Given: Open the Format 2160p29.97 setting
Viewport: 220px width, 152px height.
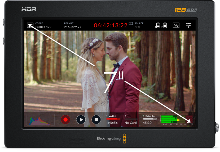Looking at the screenshot, I should [x=73, y=25].
